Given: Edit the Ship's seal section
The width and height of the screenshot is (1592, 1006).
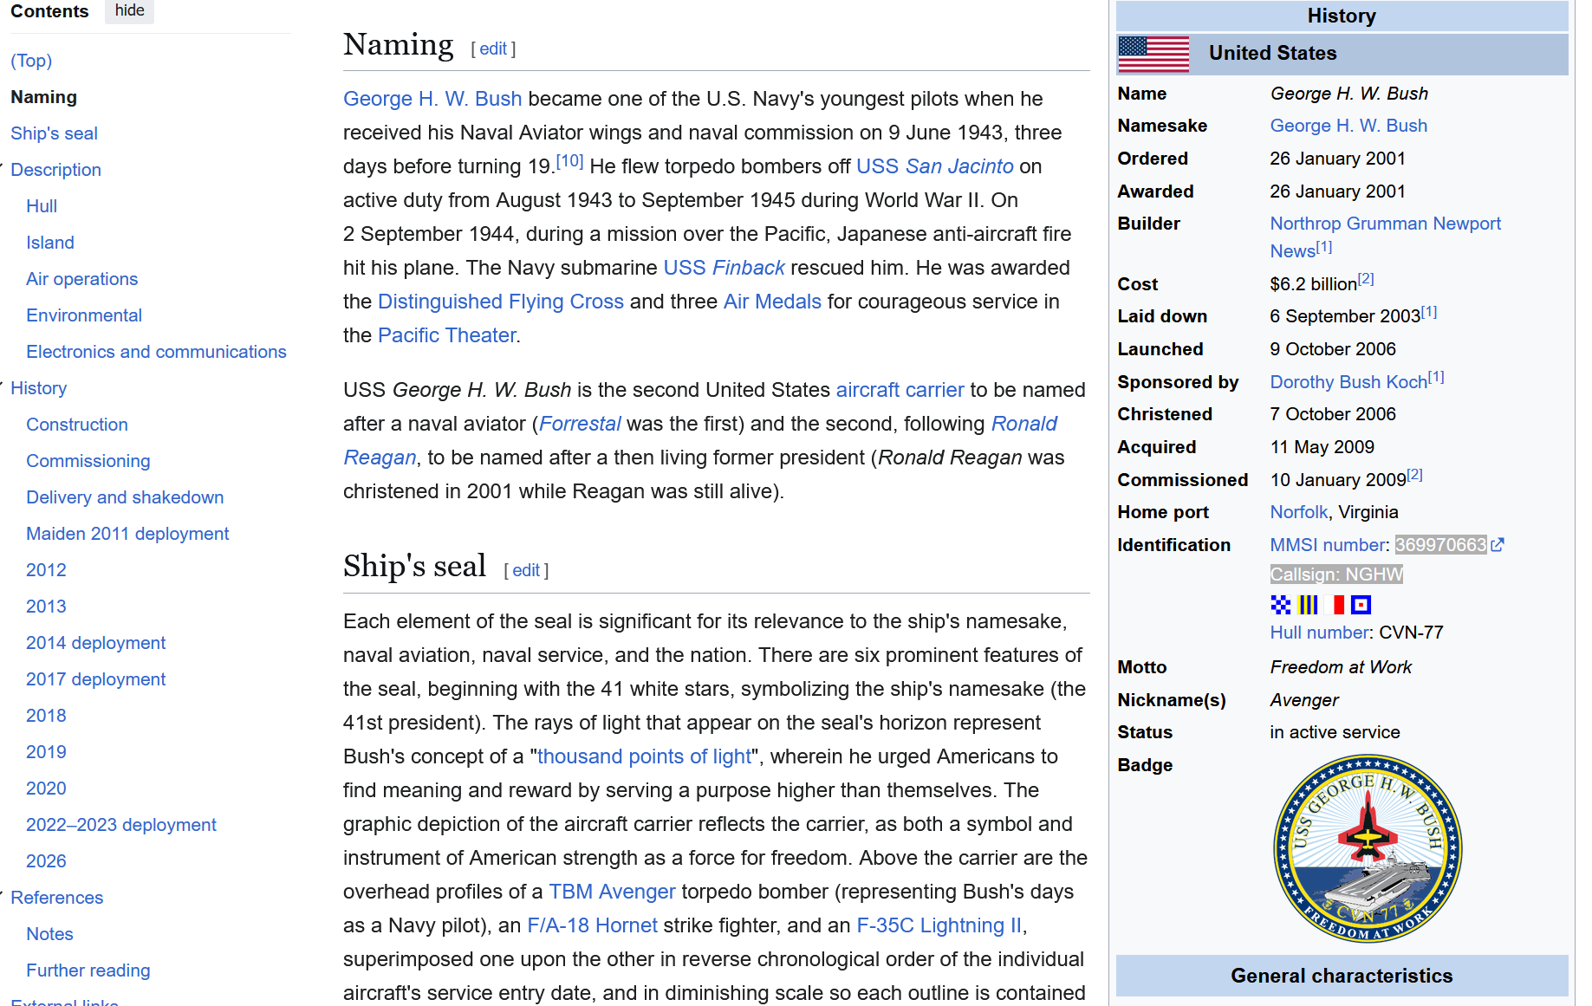Looking at the screenshot, I should click(x=526, y=571).
